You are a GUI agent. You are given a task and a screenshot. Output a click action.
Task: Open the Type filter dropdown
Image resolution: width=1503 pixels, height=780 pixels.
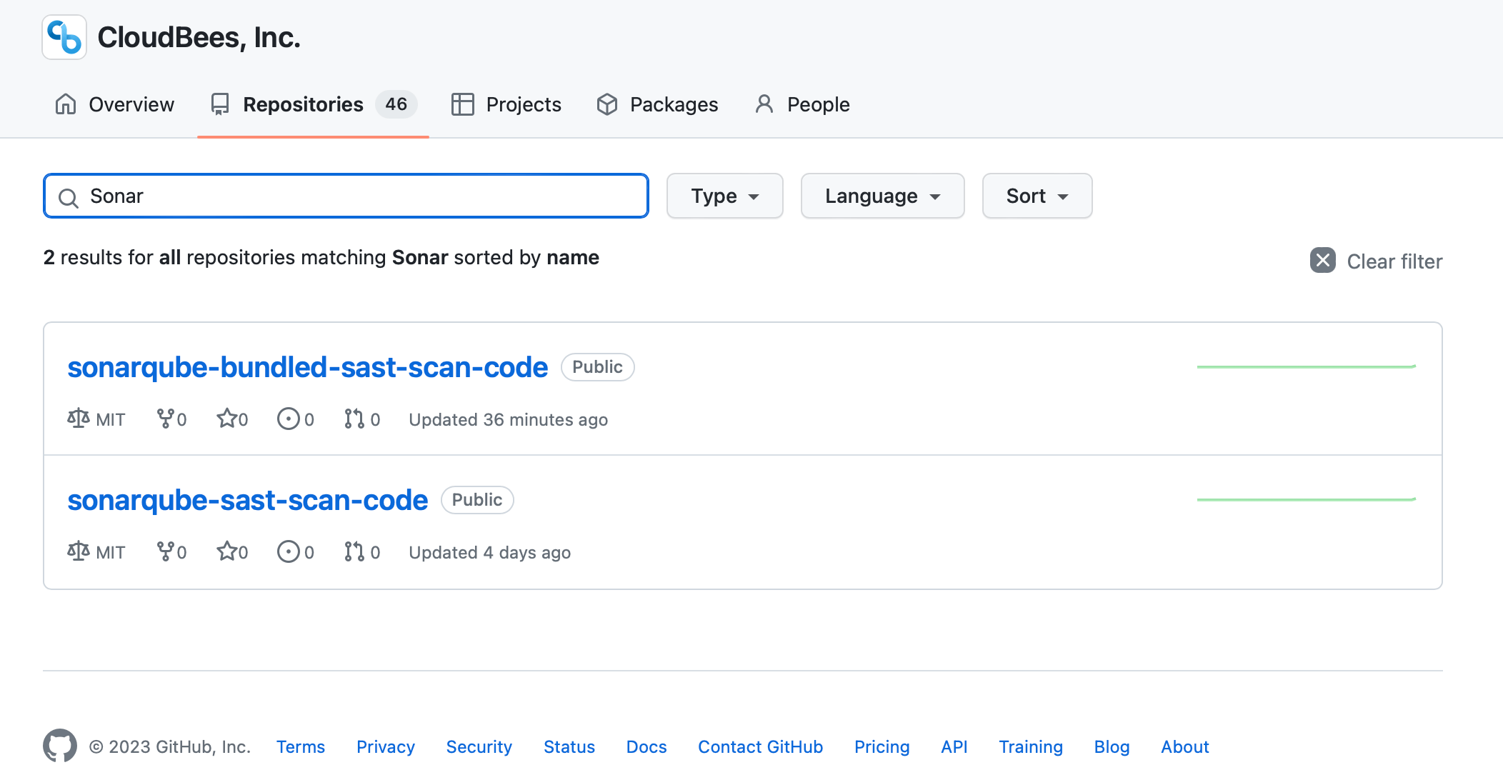(x=724, y=196)
